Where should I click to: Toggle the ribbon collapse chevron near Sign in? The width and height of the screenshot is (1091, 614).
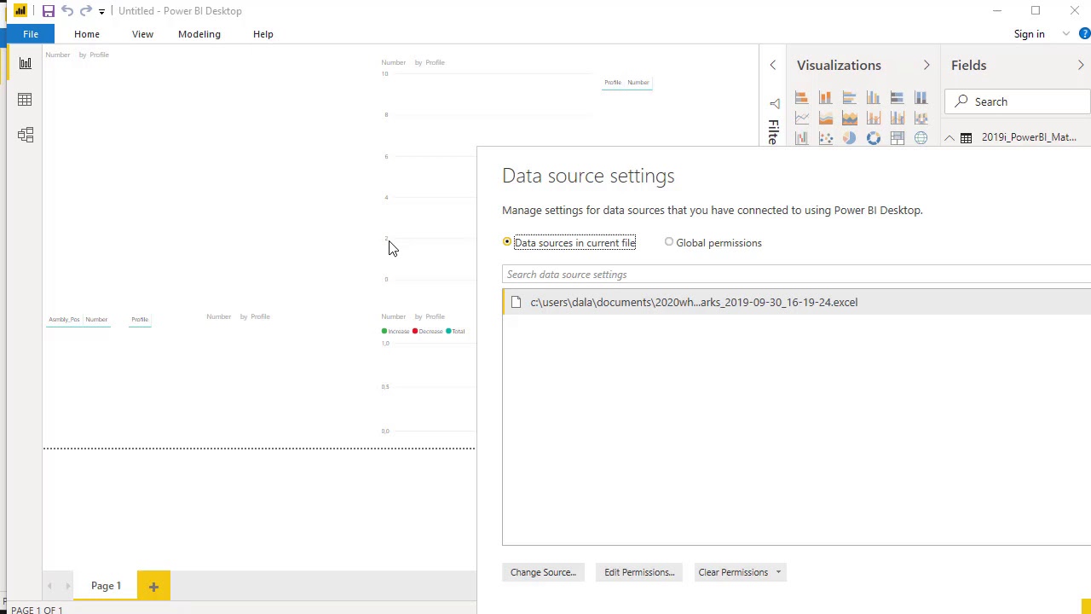pos(1065,34)
